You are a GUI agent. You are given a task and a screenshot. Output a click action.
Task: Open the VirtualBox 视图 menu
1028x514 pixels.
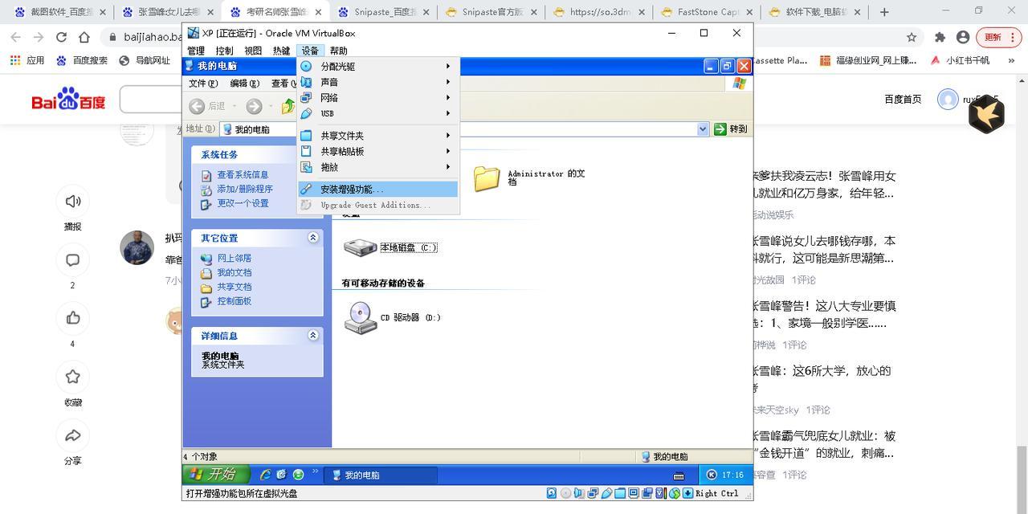(253, 51)
